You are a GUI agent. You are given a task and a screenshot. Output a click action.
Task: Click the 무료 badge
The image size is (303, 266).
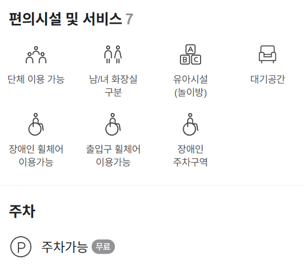point(103,246)
